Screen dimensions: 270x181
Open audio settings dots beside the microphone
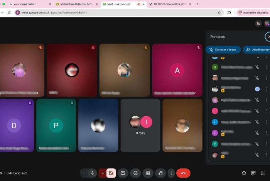84,173
